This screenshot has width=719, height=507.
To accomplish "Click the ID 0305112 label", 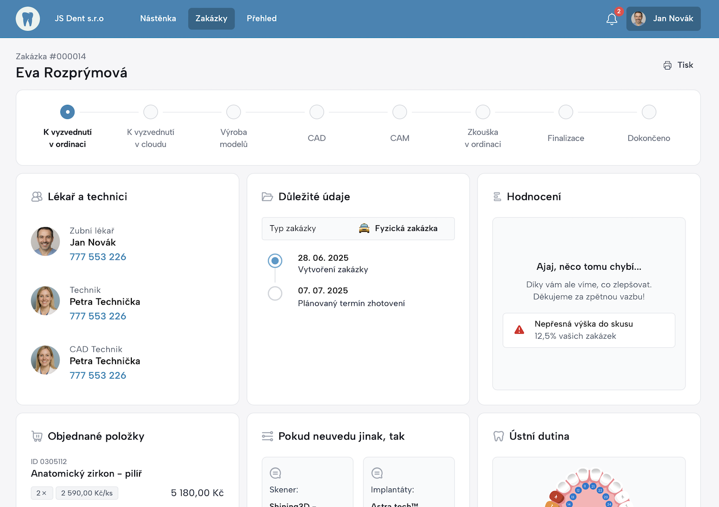I will (x=49, y=461).
